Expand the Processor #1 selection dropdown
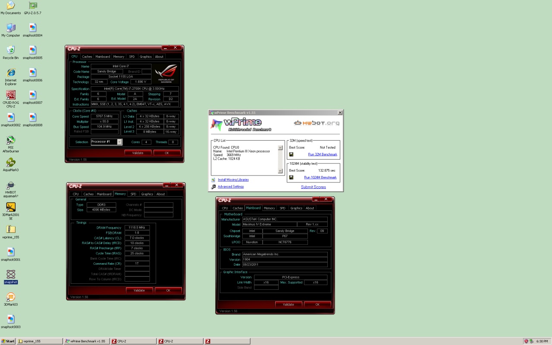Viewport: 552px width, 345px height. point(119,142)
